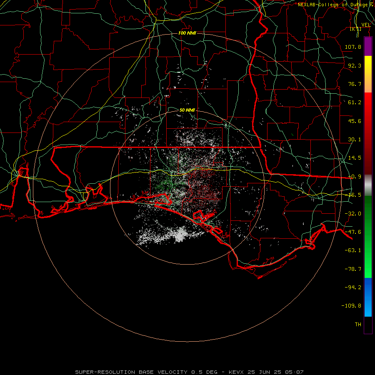Viewport: 375px width, 375px height.
Task: Click the gray near-zero segment of the color bar
Action: (368, 185)
